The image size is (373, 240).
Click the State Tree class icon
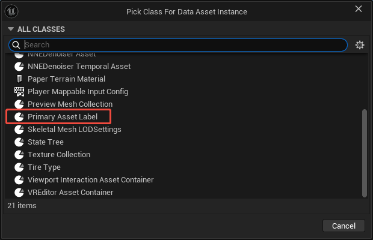pyautogui.click(x=19, y=142)
